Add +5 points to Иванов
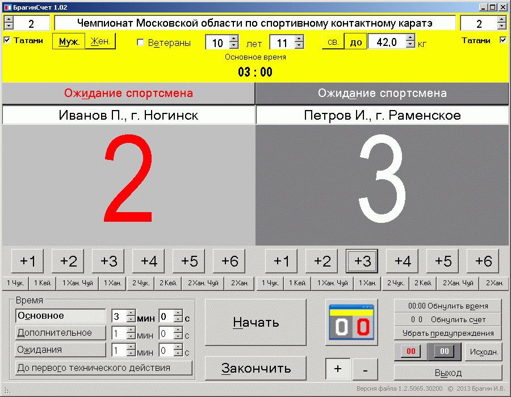Image resolution: width=511 pixels, height=397 pixels. [189, 261]
